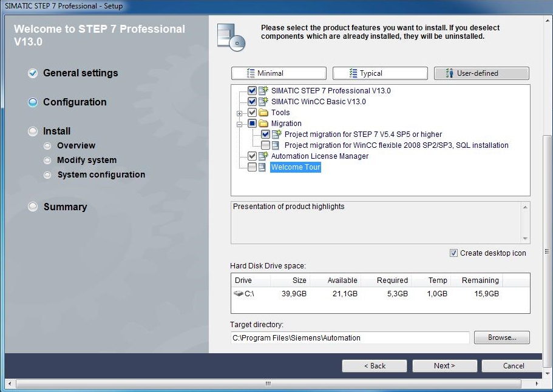Image resolution: width=553 pixels, height=392 pixels.
Task: Disable the Create desktop icon checkbox
Action: (453, 253)
